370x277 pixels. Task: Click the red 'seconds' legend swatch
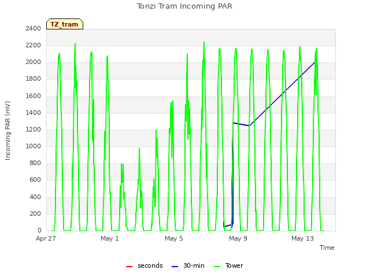(129, 267)
